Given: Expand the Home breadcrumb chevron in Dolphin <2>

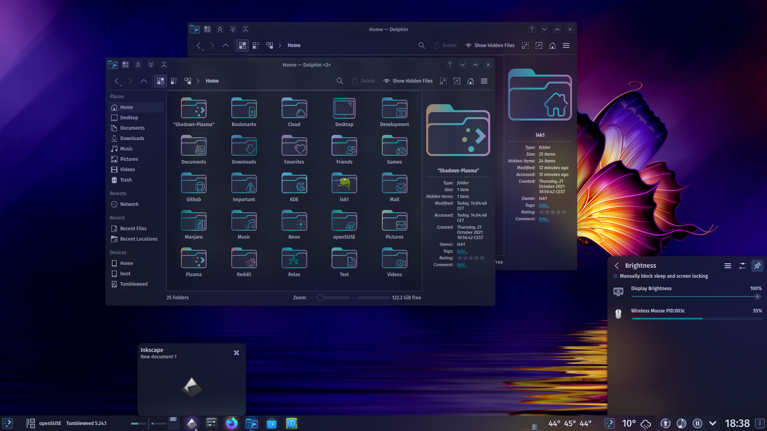Looking at the screenshot, I should [x=198, y=81].
